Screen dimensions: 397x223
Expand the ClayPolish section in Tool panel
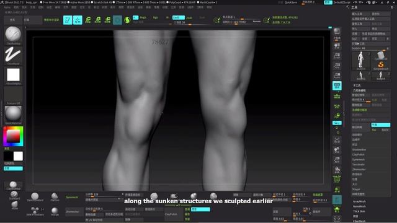(x=359, y=154)
